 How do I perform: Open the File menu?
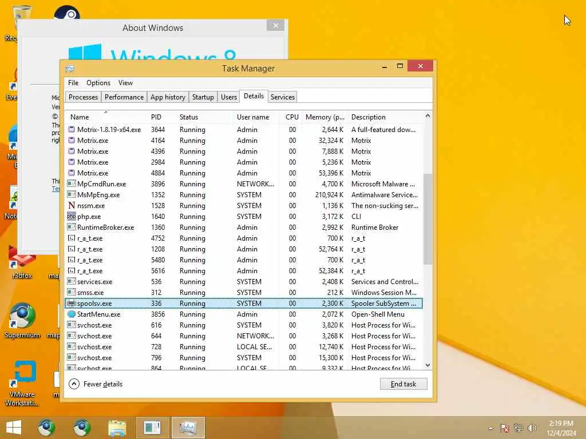coord(73,83)
